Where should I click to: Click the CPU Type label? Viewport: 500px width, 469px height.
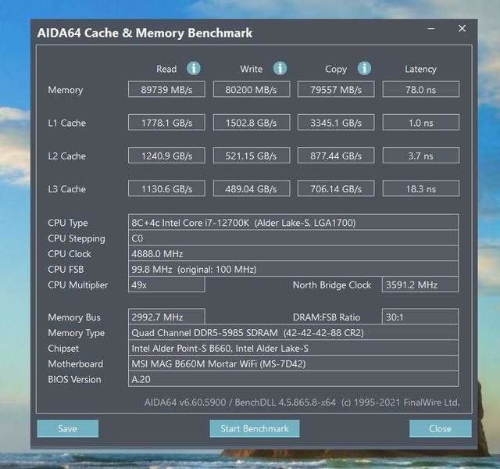tap(68, 223)
